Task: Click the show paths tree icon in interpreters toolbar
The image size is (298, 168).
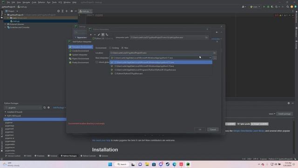Action: pyautogui.click(x=107, y=35)
